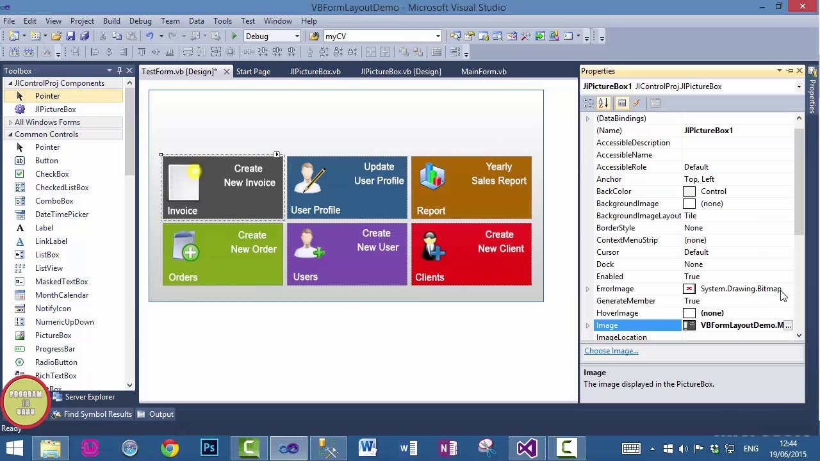
Task: Collapse the JIControlProj Components group
Action: coord(10,83)
